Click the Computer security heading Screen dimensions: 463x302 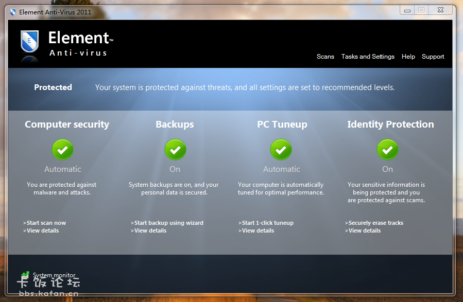tap(67, 125)
